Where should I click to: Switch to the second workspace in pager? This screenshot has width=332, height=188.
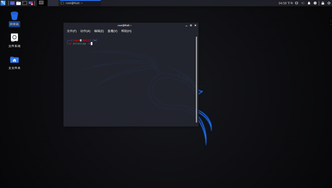53,3
